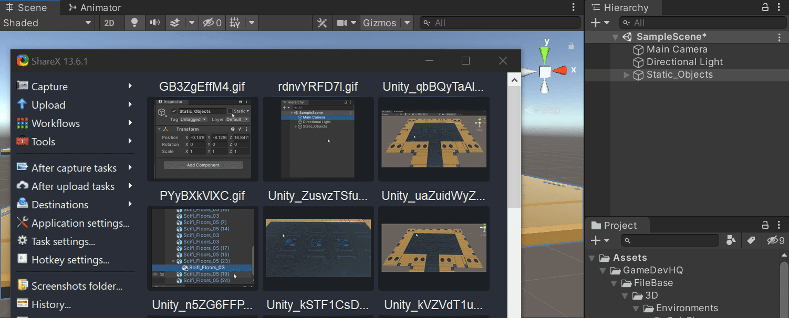The height and width of the screenshot is (318, 789).
Task: Open the Hierarchy panel three-dot options menu
Action: pos(780,7)
